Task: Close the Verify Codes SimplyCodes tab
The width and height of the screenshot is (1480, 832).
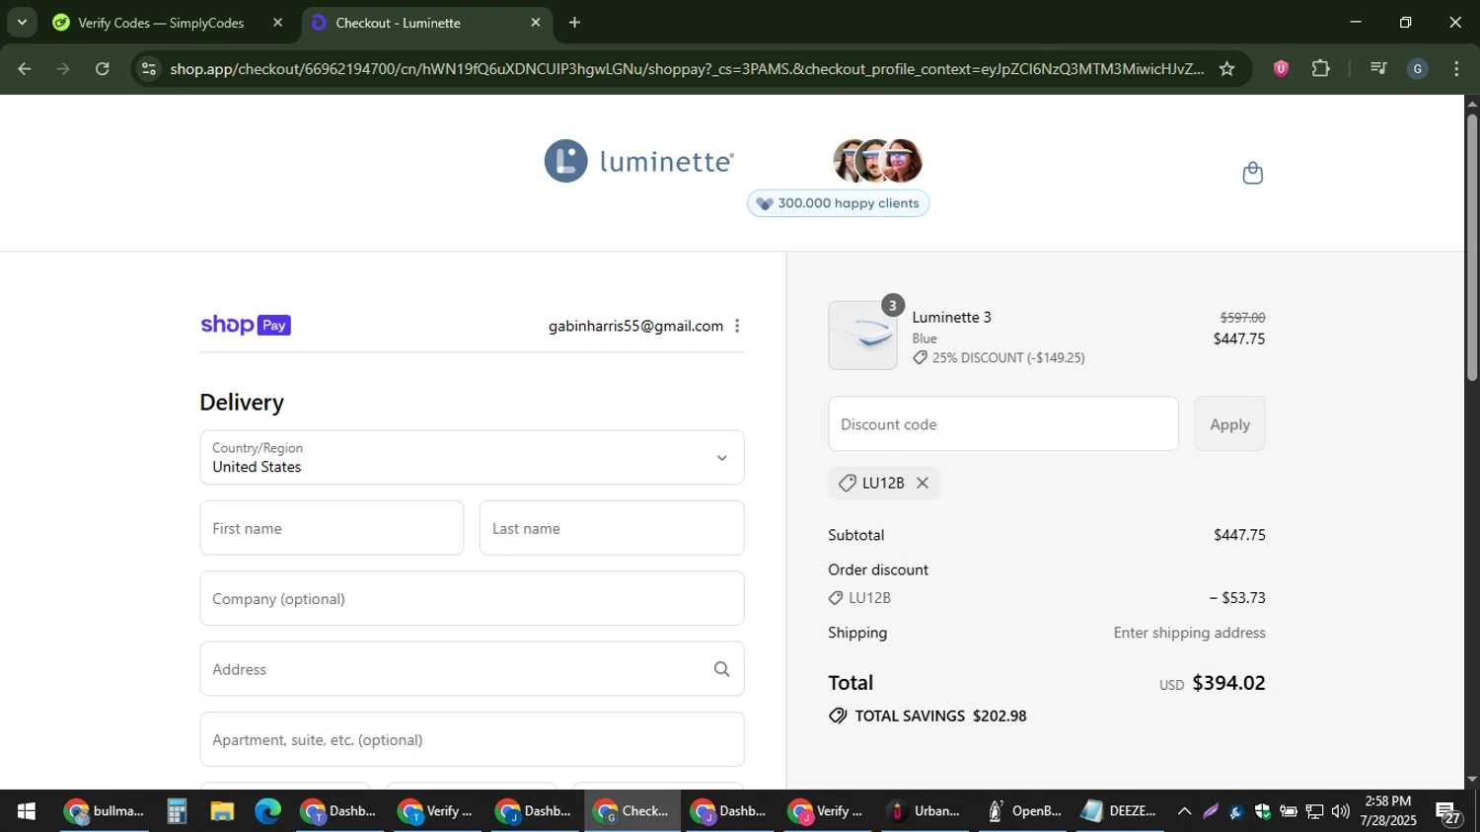Action: click(x=277, y=22)
